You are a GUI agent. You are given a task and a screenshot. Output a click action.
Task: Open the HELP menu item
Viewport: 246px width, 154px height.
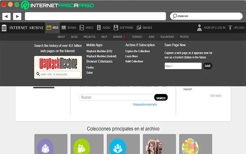[x=104, y=37]
